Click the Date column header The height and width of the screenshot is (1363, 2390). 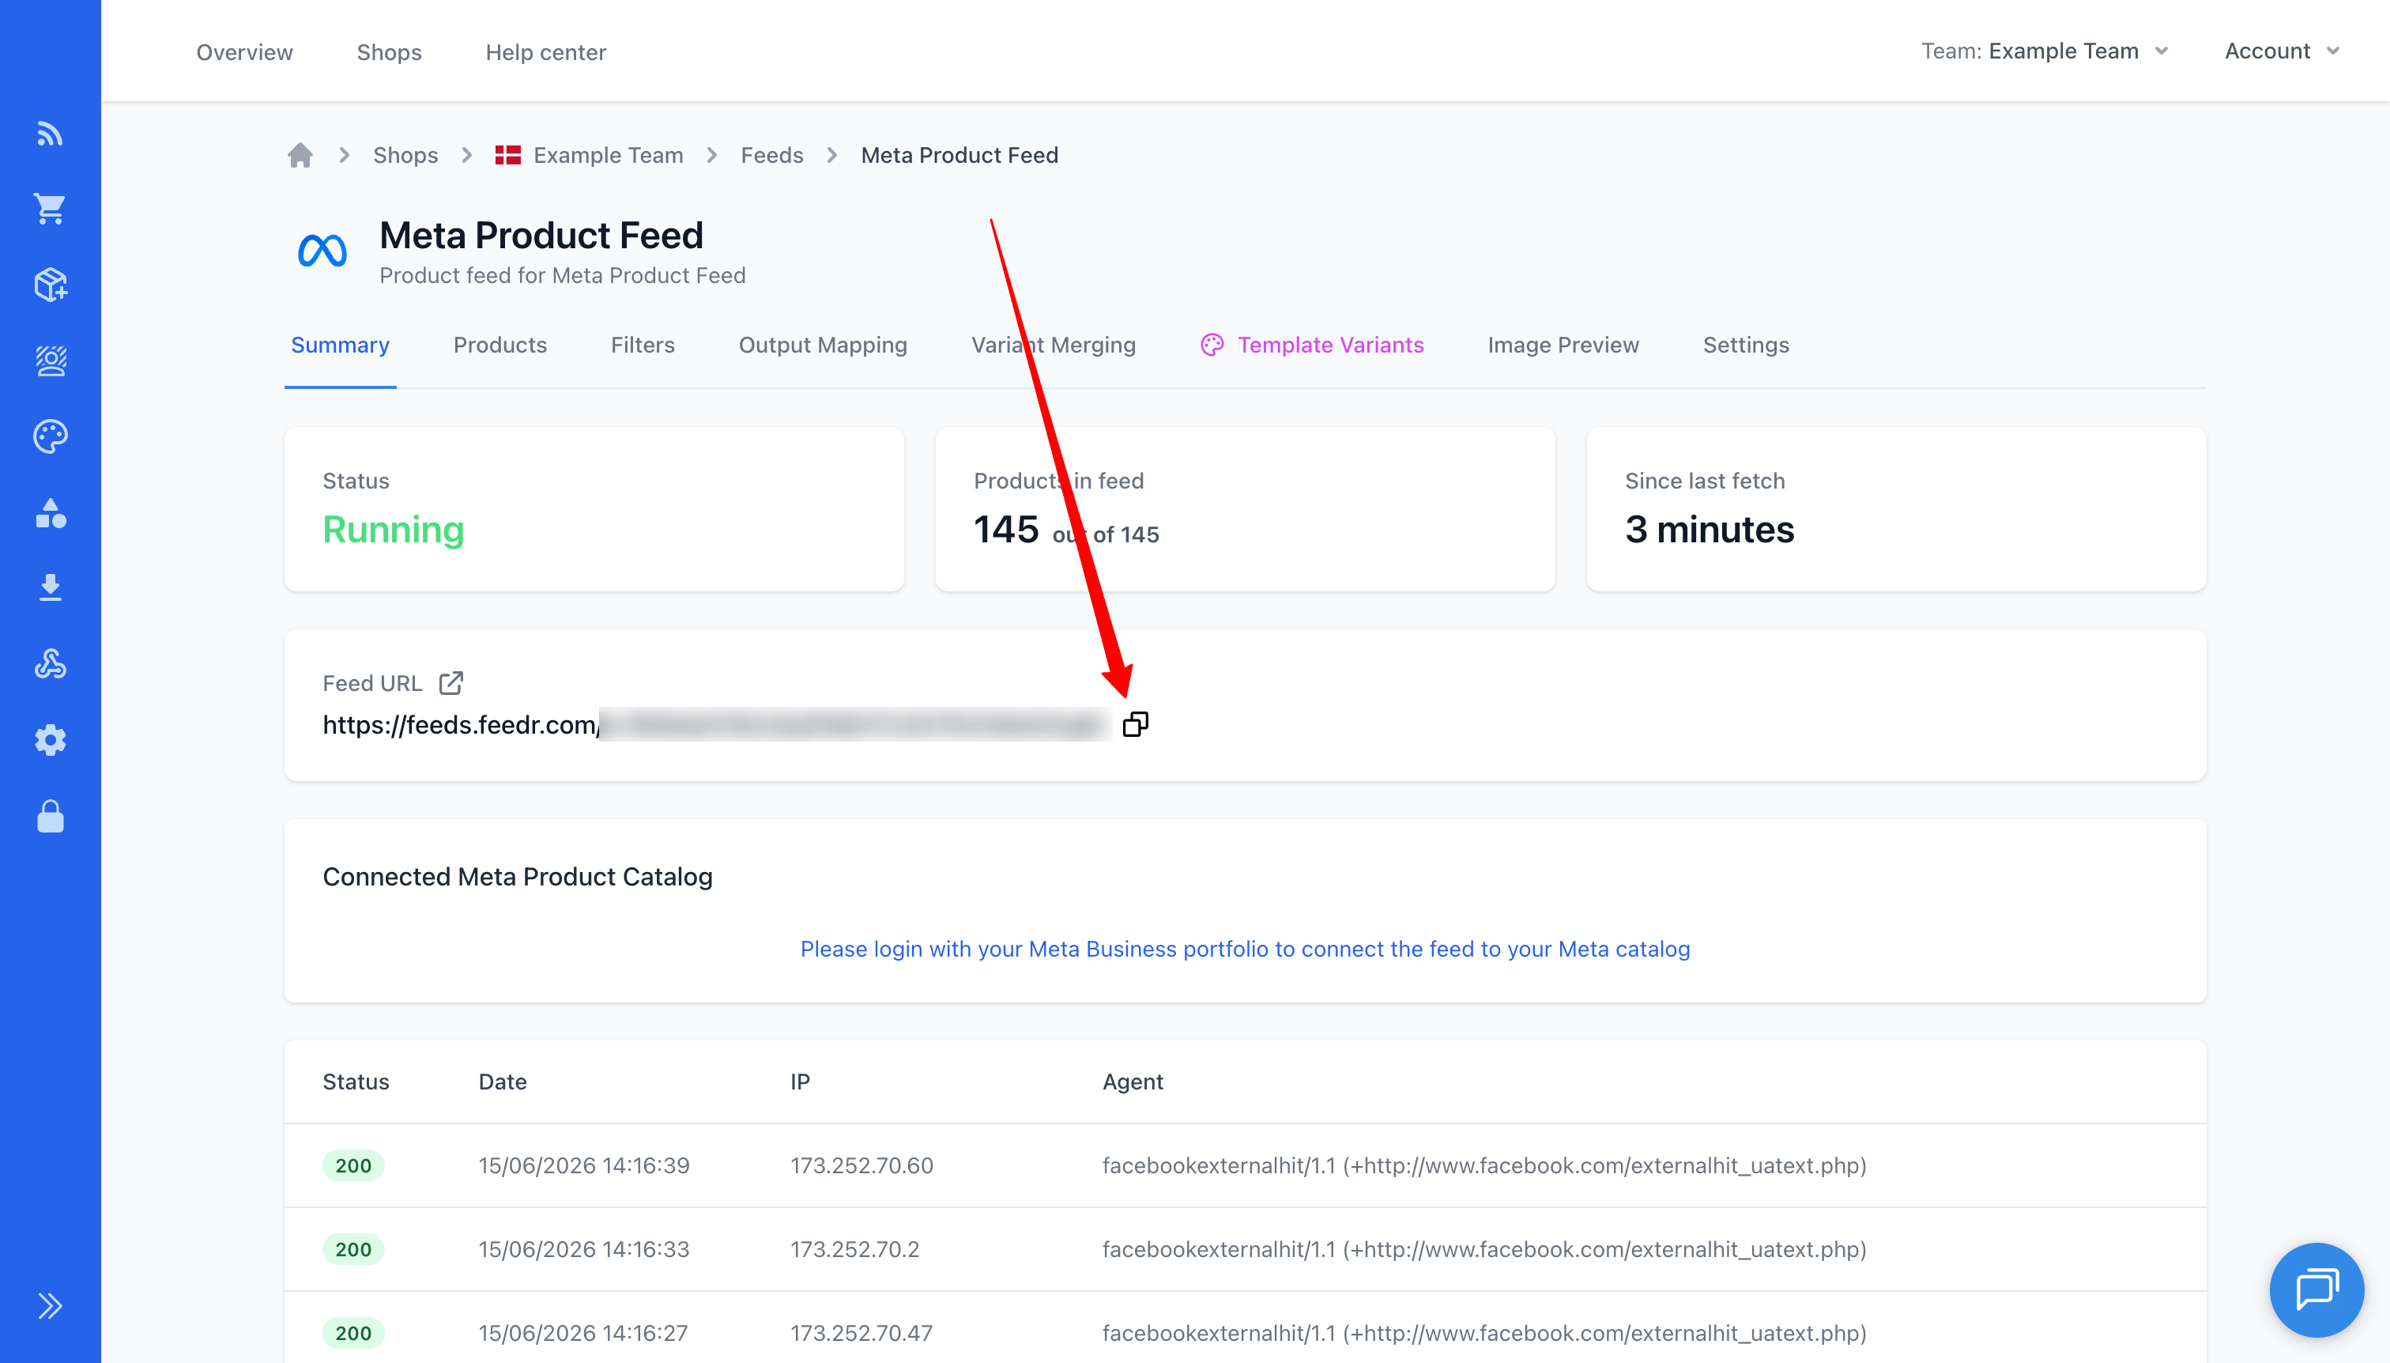click(x=503, y=1082)
